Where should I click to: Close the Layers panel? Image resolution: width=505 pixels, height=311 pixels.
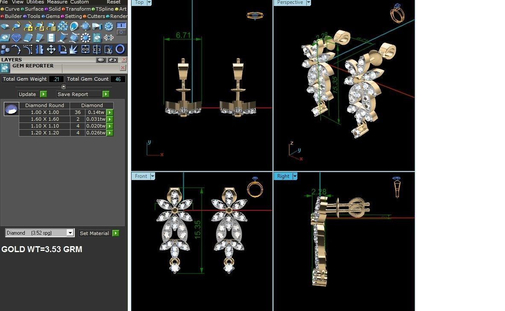(124, 60)
